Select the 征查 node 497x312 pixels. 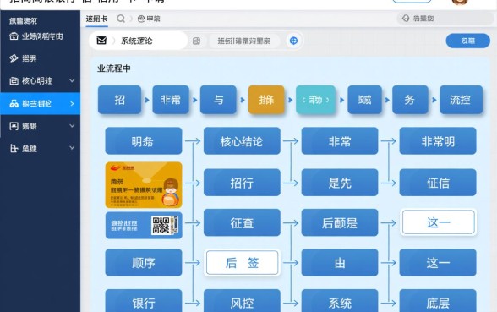pos(242,222)
